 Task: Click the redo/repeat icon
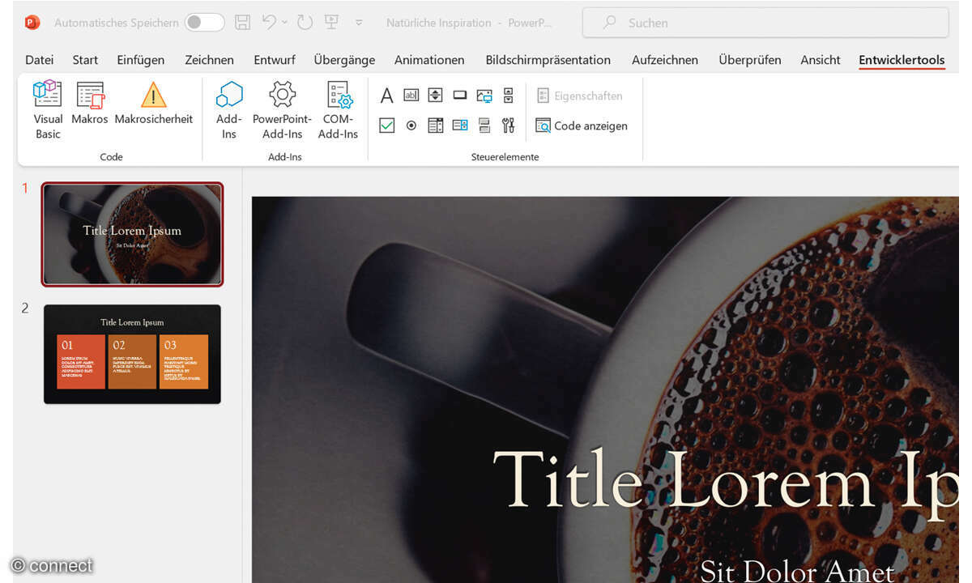pos(305,23)
